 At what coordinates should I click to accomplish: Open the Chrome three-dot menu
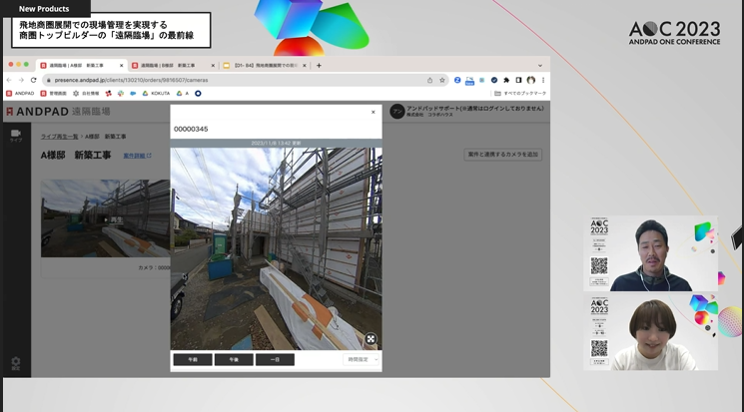pos(543,80)
